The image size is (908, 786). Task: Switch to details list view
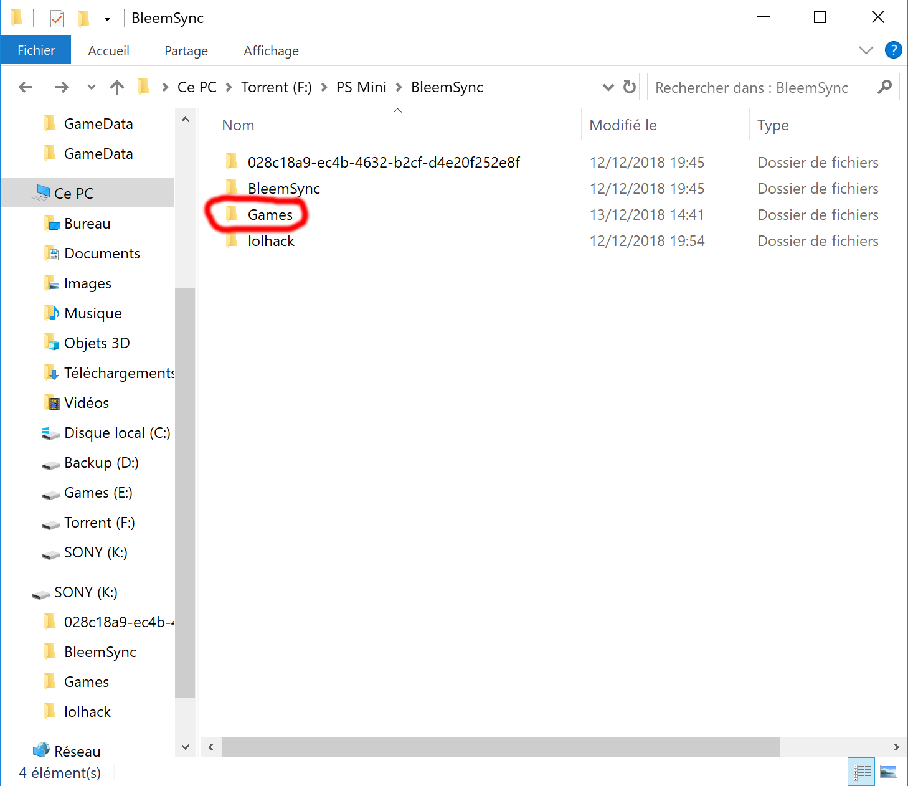862,772
